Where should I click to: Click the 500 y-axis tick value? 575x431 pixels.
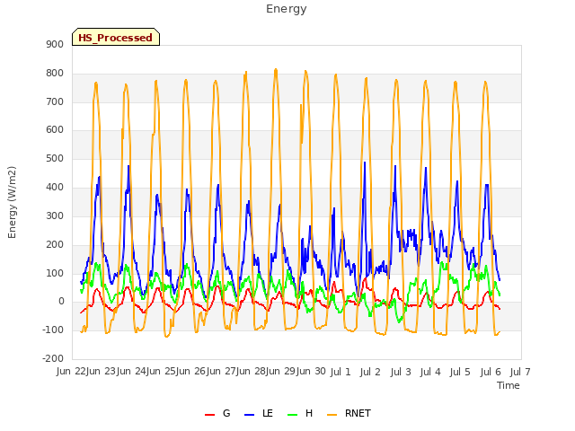(55, 159)
